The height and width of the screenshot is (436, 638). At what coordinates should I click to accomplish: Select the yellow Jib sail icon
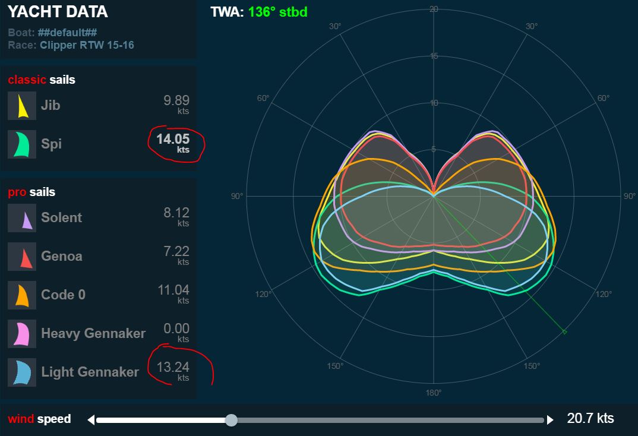(x=22, y=106)
